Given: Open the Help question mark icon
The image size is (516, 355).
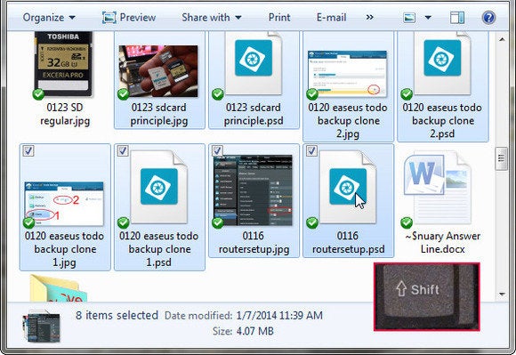Looking at the screenshot, I should 488,18.
